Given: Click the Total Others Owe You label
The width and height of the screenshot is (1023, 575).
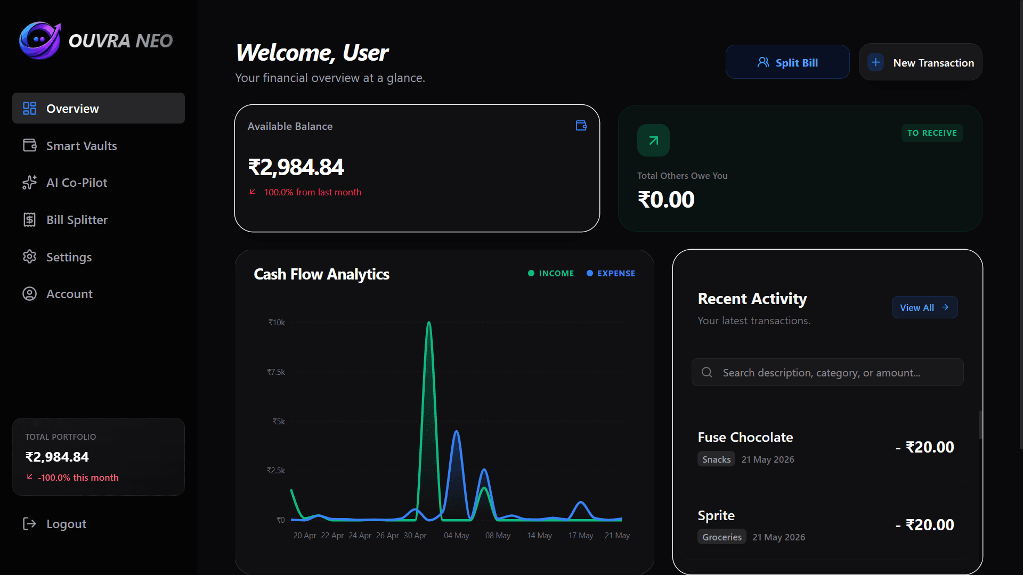Looking at the screenshot, I should tap(682, 176).
